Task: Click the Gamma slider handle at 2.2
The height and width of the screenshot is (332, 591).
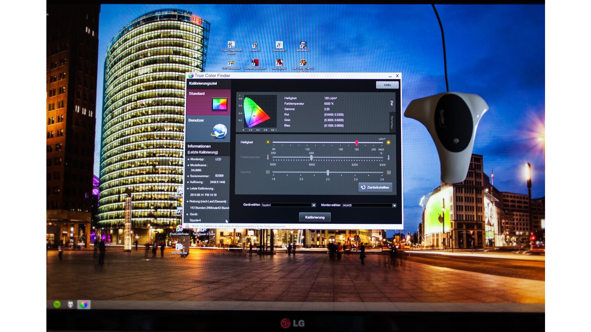Action: click(x=328, y=173)
